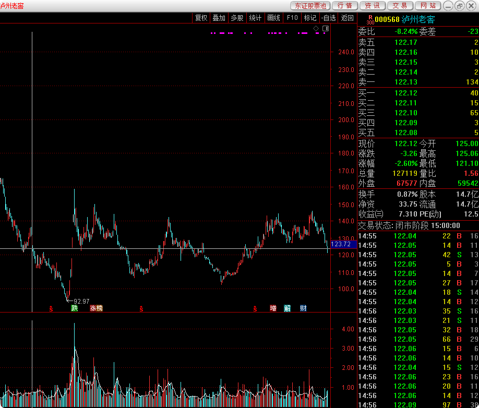Click the 内盘 value 59542
This screenshot has width=479, height=408.
(x=468, y=183)
